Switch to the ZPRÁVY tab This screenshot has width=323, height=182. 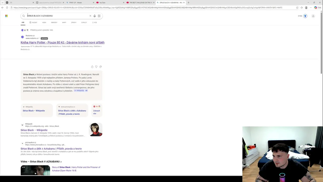[x=74, y=22]
